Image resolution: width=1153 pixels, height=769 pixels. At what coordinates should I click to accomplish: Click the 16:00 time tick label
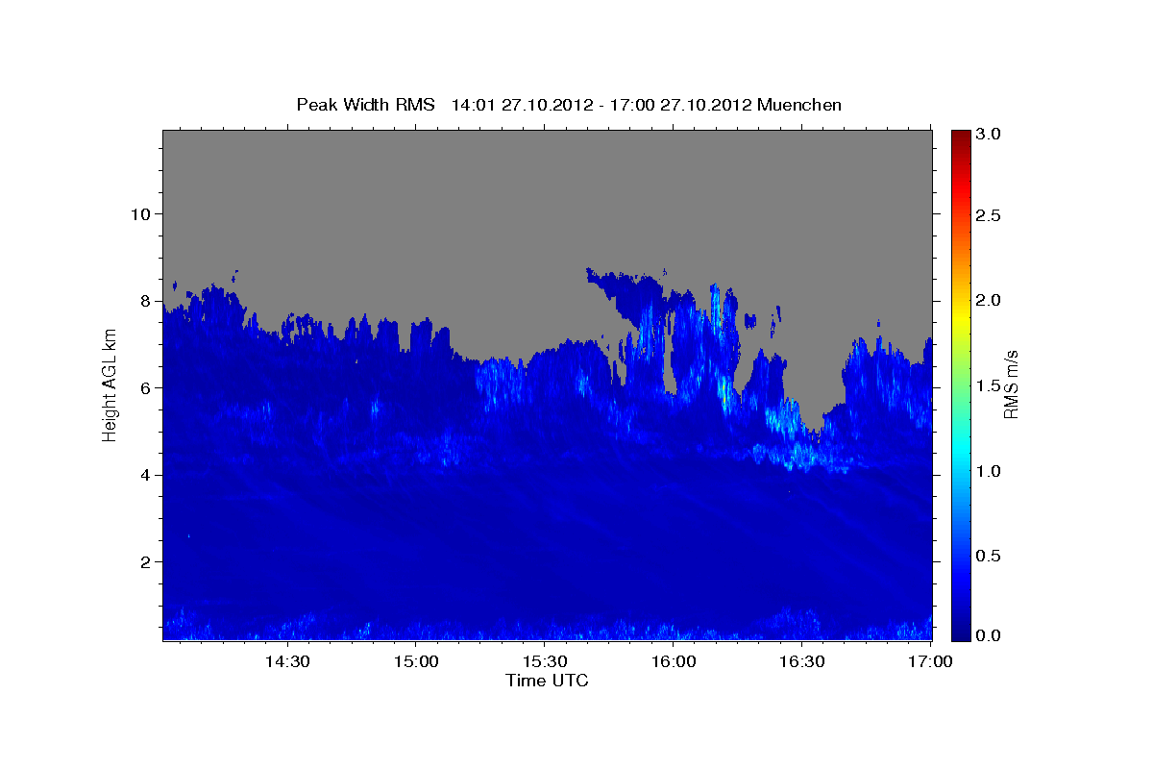[x=674, y=661]
